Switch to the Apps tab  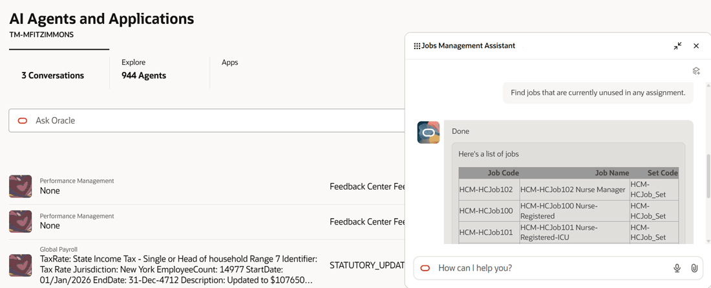[x=230, y=63]
